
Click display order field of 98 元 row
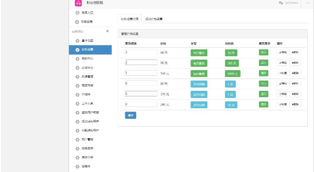pos(141,63)
